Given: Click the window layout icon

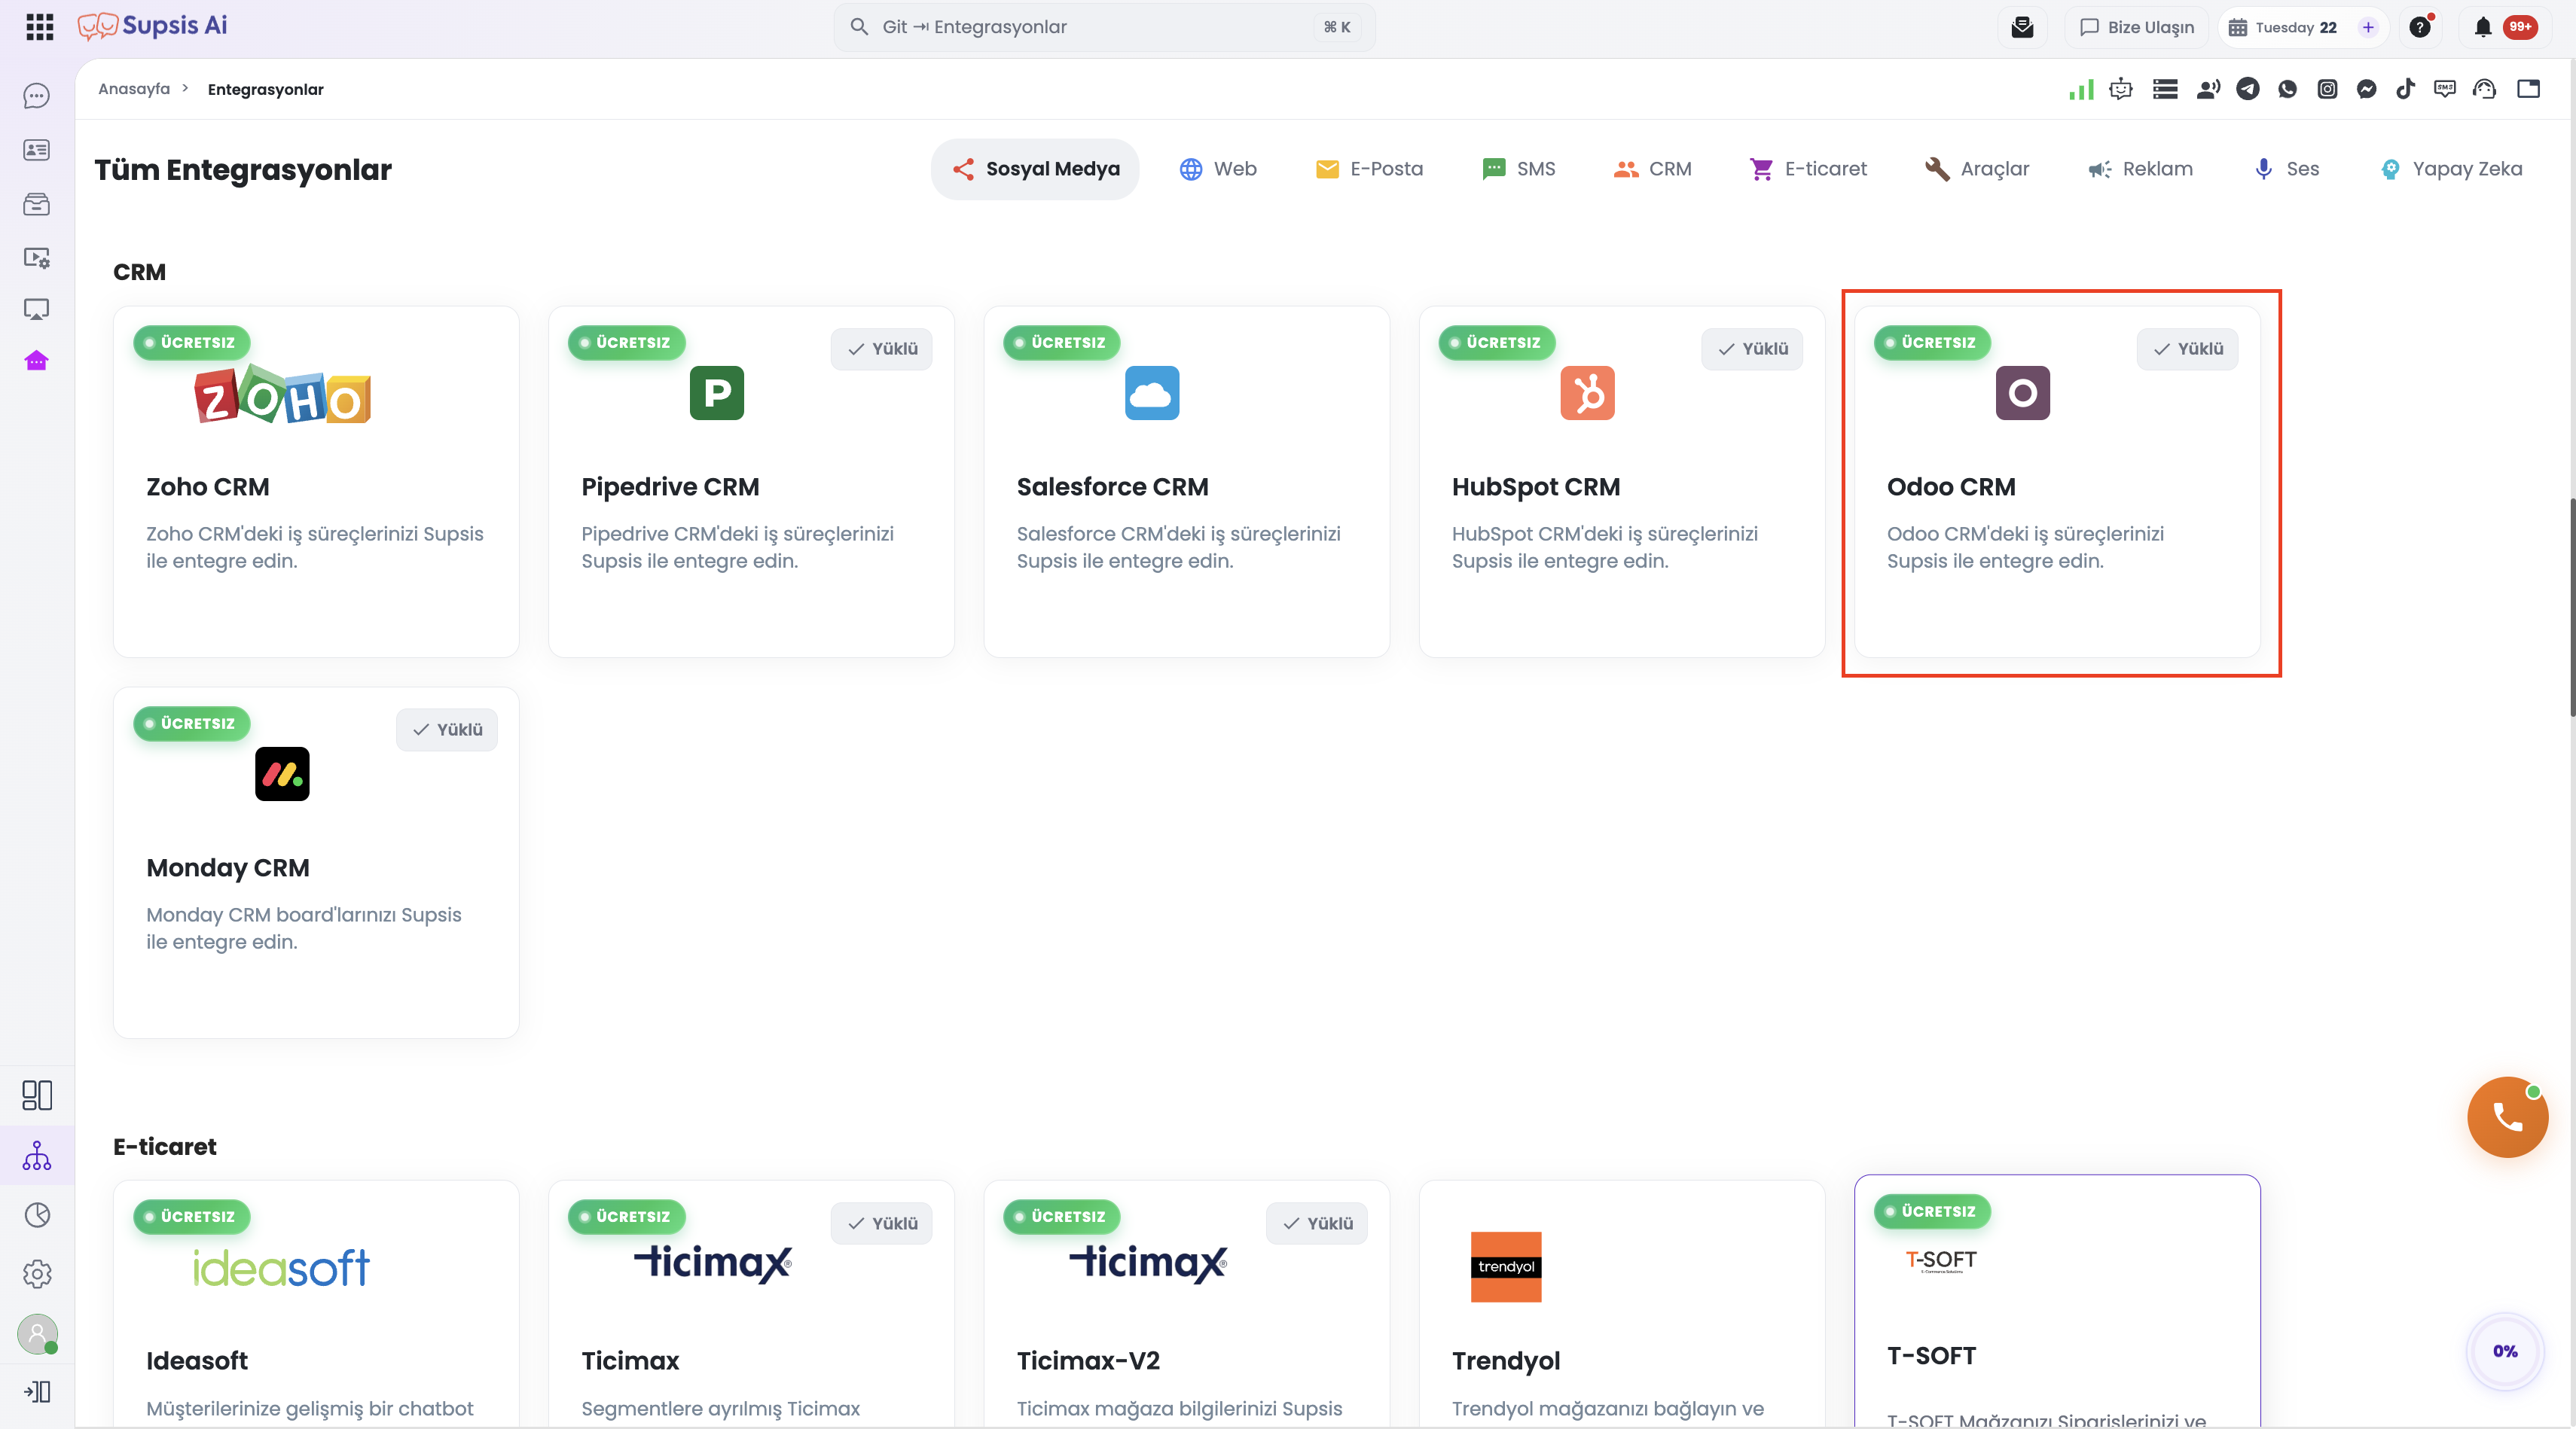Looking at the screenshot, I should (x=2528, y=89).
